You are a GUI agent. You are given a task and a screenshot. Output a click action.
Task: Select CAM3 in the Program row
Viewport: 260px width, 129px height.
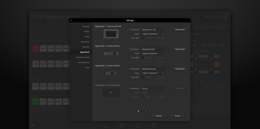pyautogui.click(x=51, y=48)
